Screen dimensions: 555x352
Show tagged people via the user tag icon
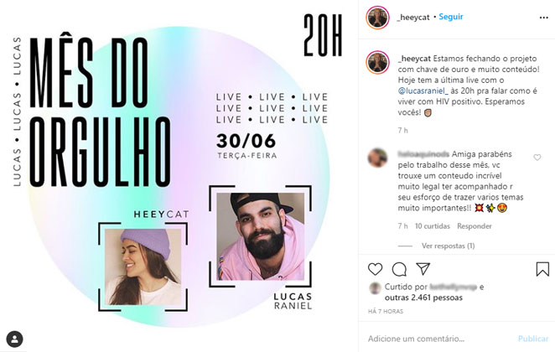(x=14, y=339)
